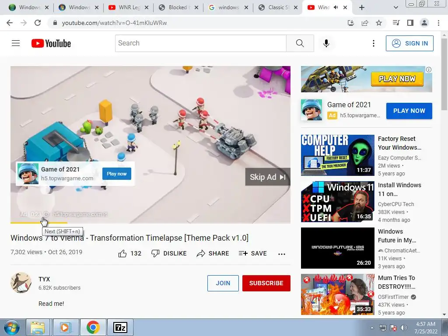Image resolution: width=448 pixels, height=336 pixels.
Task: Open Windows Future video thumbnail
Action: coord(337,248)
